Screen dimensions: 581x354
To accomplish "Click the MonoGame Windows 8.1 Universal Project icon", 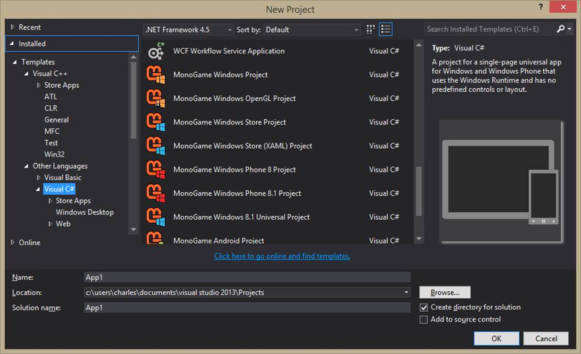I will [x=156, y=217].
